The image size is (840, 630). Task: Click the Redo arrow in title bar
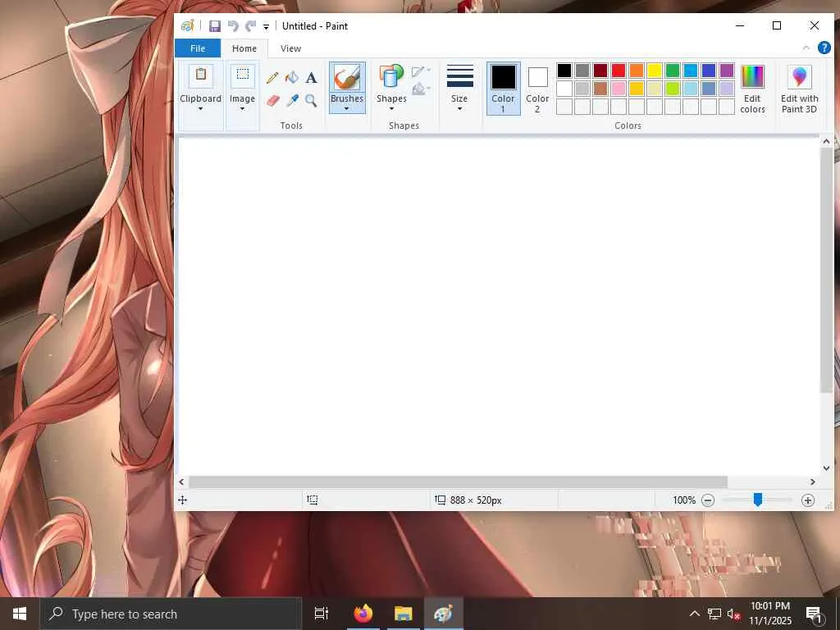click(x=251, y=25)
